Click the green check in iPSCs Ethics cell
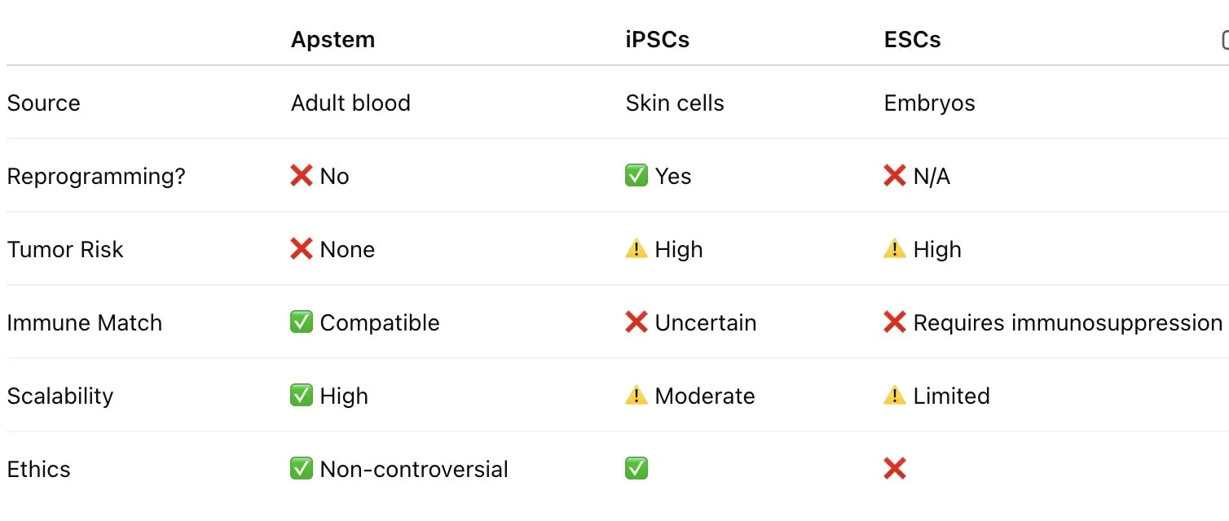This screenshot has height=521, width=1229. point(637,469)
